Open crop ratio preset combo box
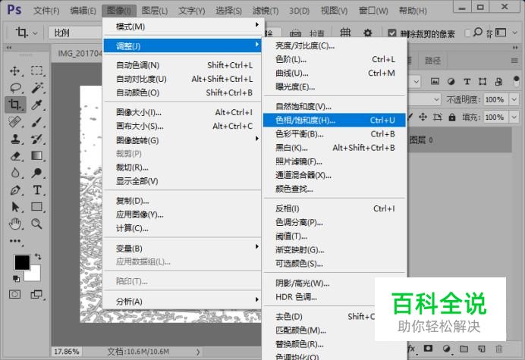This screenshot has width=525, height=360. pyautogui.click(x=75, y=33)
